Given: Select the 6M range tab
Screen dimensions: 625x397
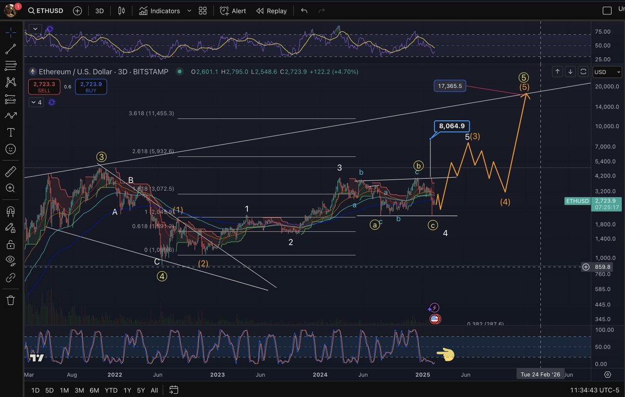Looking at the screenshot, I should pyautogui.click(x=94, y=390).
